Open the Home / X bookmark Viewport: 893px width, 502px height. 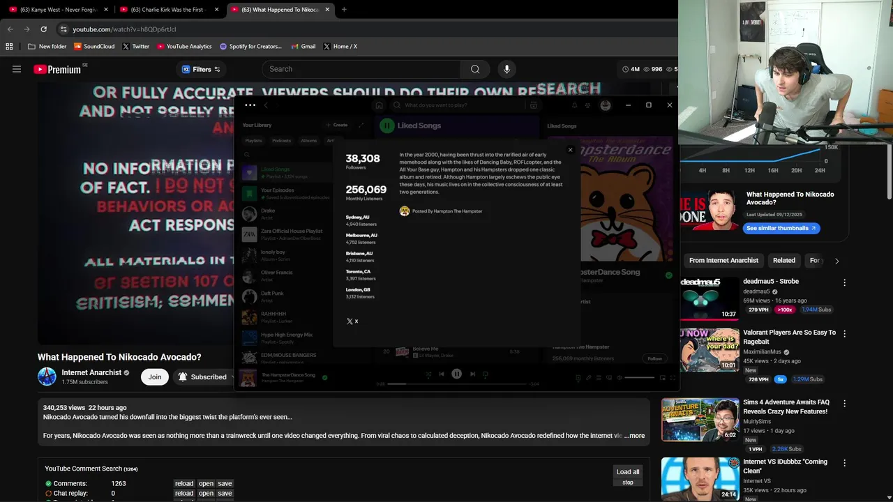pos(340,47)
